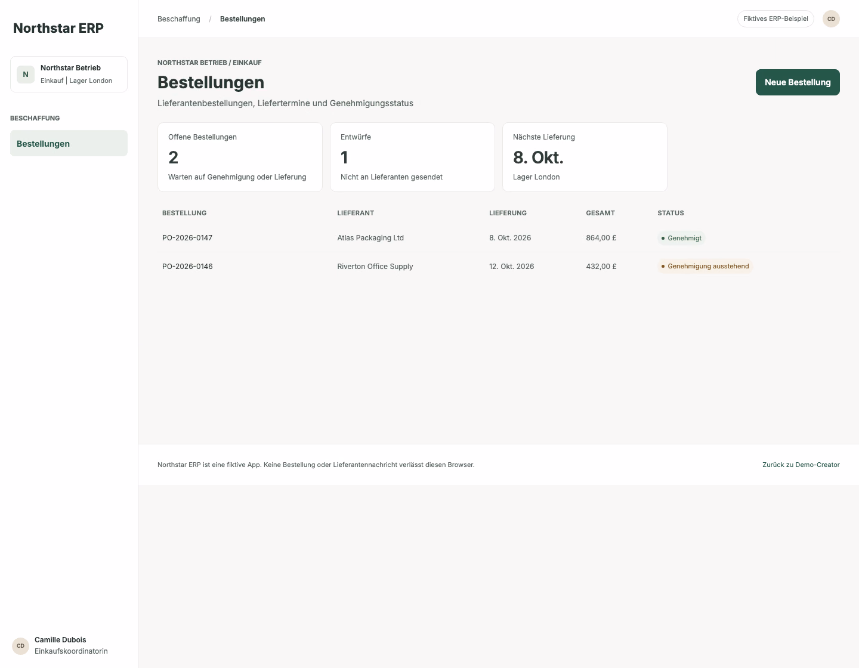This screenshot has height=668, width=859.
Task: Click the Genehmigung ausstehend status badge
Action: point(705,267)
